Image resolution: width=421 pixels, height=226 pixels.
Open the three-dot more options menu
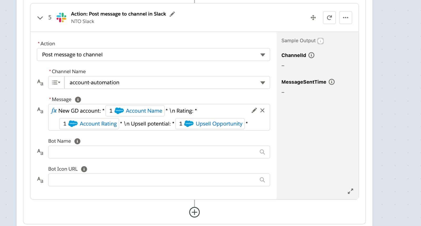345,18
